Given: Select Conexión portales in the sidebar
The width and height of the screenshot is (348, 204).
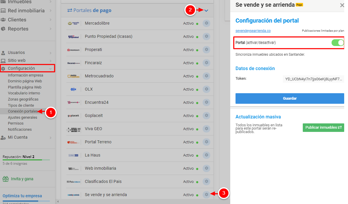Looking at the screenshot, I should pyautogui.click(x=23, y=111).
